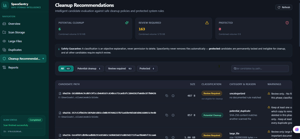The height and width of the screenshot is (139, 300).
Task: Click Potential Cleanup badge on 857 B row
Action: pyautogui.click(x=212, y=115)
